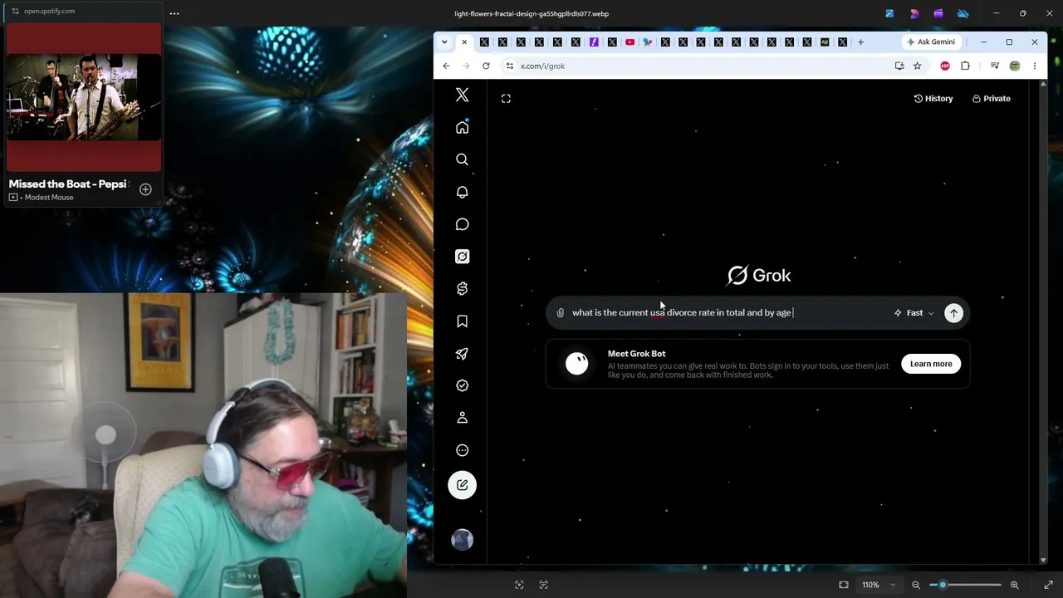
Task: Select the Grok icon in X sidebar
Action: (x=463, y=257)
